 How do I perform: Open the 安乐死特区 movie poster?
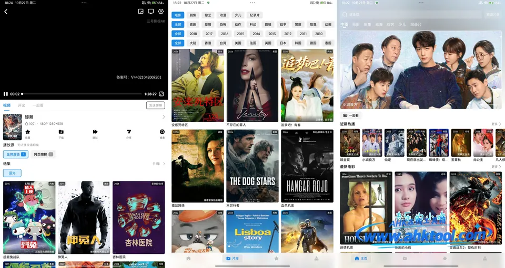coord(198,85)
